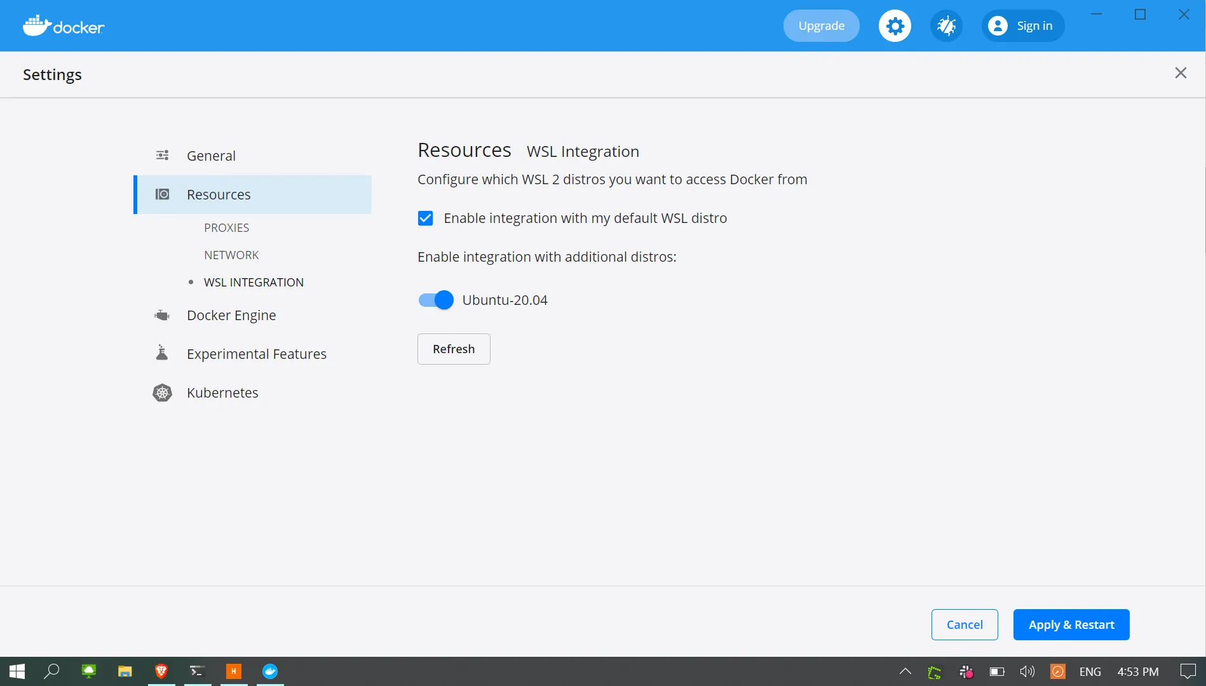Uncheck default WSL distro integration checkbox
1206x686 pixels.
point(425,219)
